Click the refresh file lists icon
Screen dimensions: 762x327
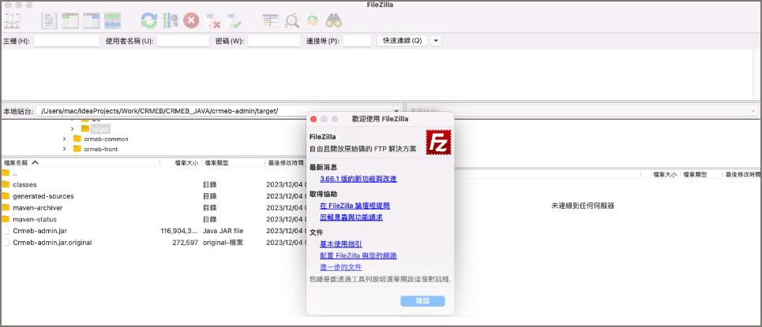148,20
